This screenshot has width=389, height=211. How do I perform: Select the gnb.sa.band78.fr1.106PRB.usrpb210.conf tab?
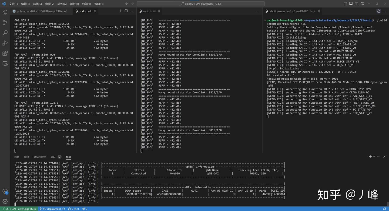pyautogui.click(x=41, y=11)
